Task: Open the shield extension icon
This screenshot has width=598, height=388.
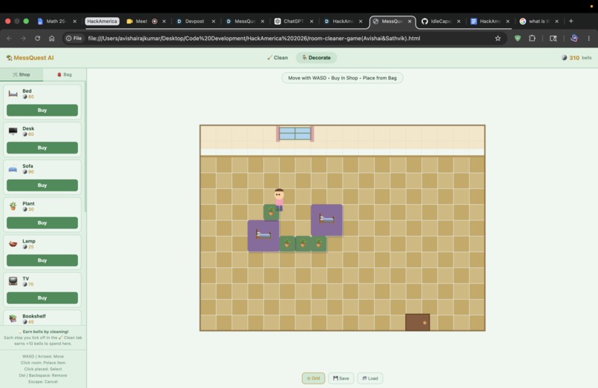Action: pyautogui.click(x=518, y=38)
